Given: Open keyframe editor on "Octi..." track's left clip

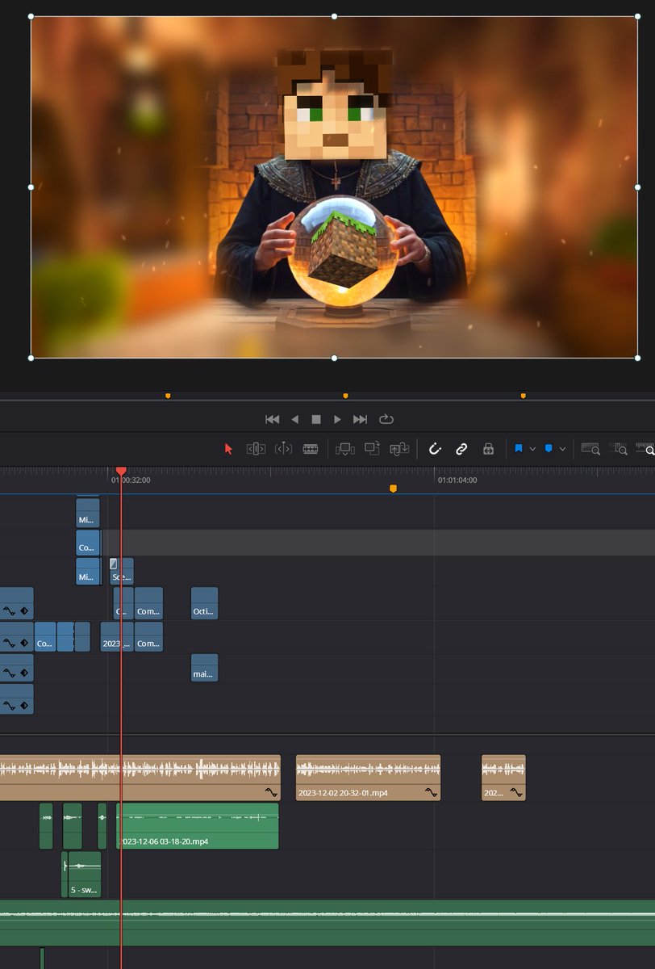Looking at the screenshot, I should 25,610.
